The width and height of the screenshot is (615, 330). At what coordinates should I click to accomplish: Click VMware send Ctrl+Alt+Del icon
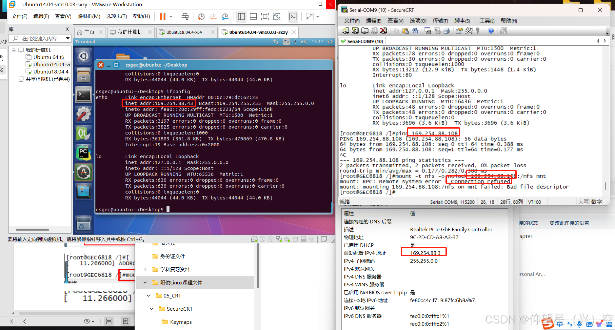(x=185, y=16)
